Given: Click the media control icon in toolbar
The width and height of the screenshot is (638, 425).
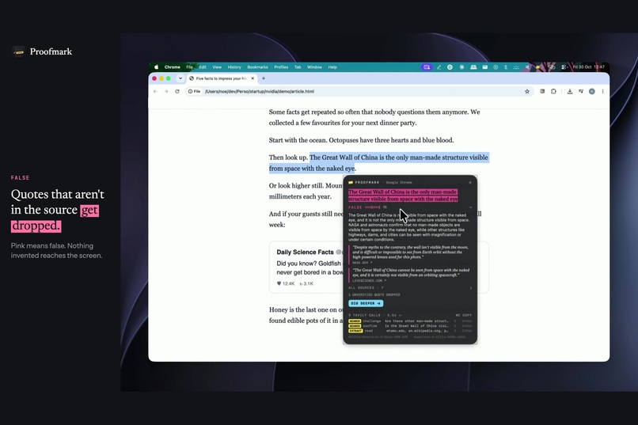Looking at the screenshot, I should 581,92.
